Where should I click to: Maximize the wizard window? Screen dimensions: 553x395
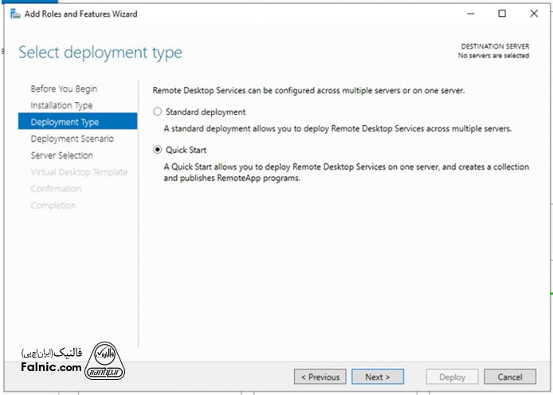coord(502,14)
